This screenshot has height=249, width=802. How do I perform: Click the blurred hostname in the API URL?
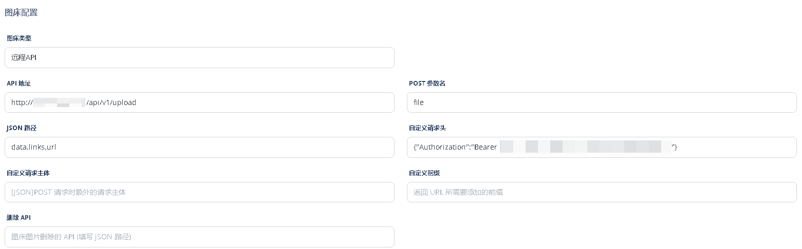point(59,102)
